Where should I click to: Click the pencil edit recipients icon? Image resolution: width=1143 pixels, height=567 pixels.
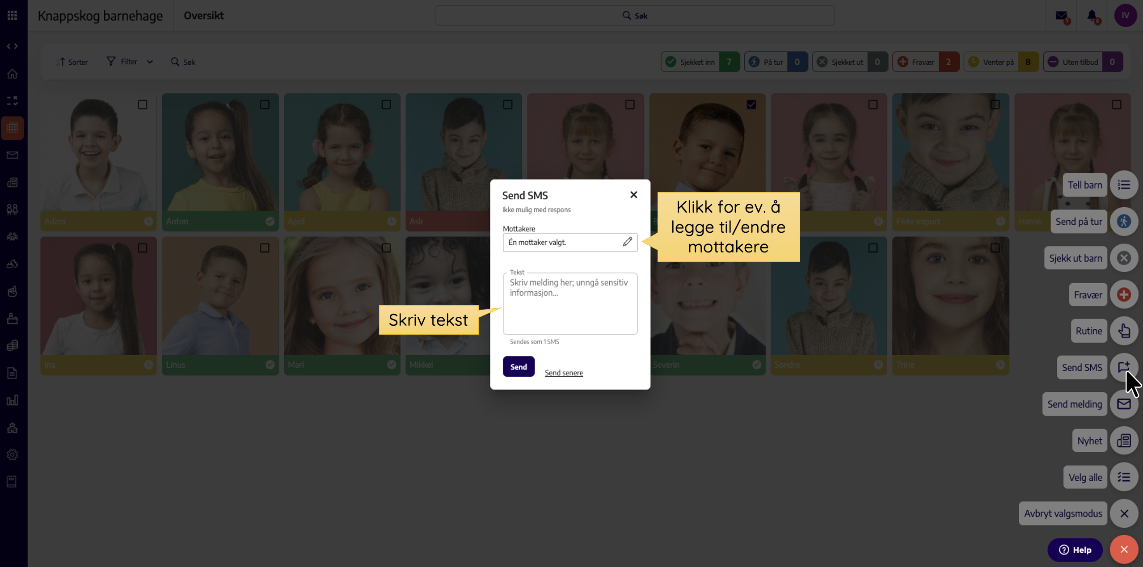tap(627, 242)
